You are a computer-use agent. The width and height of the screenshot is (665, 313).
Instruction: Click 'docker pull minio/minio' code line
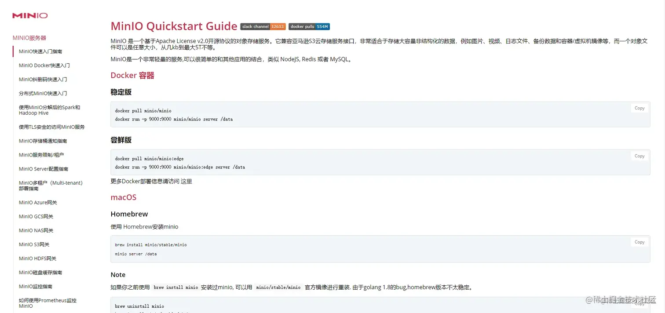tap(143, 111)
